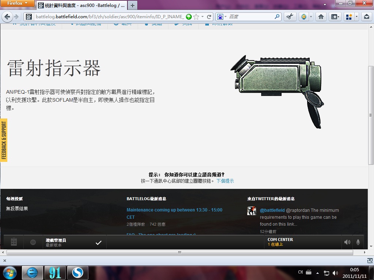Click the colored squares add-on icon
The width and height of the screenshot is (374, 280).
(x=349, y=17)
